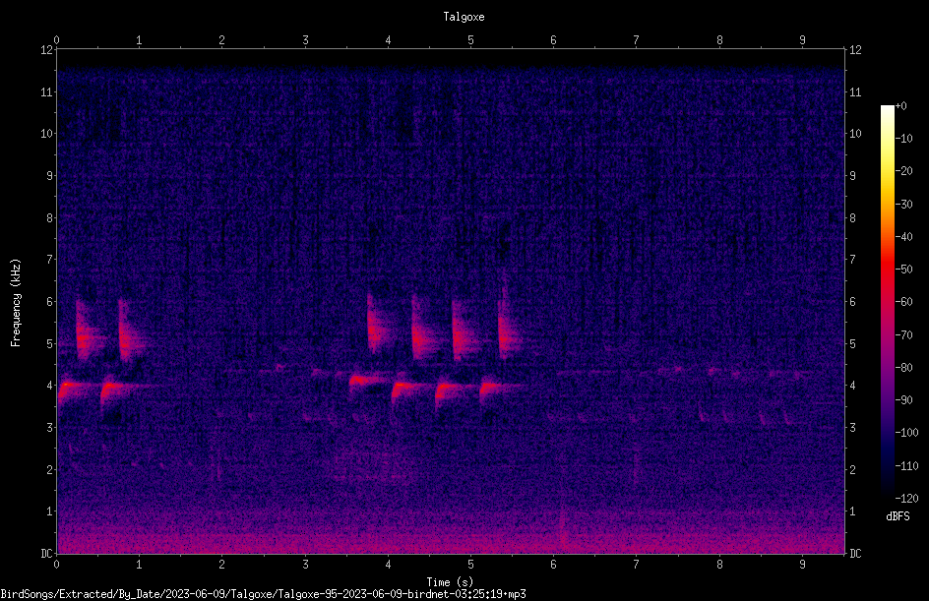929x601 pixels.
Task: Click the Time (s) axis label
Action: [450, 582]
